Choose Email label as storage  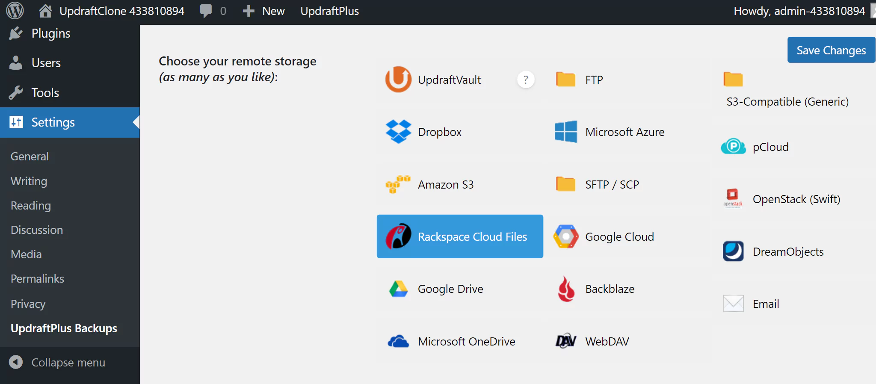tap(766, 304)
